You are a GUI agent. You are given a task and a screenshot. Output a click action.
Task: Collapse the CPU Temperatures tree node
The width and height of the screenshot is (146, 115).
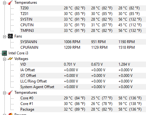tap(4, 93)
